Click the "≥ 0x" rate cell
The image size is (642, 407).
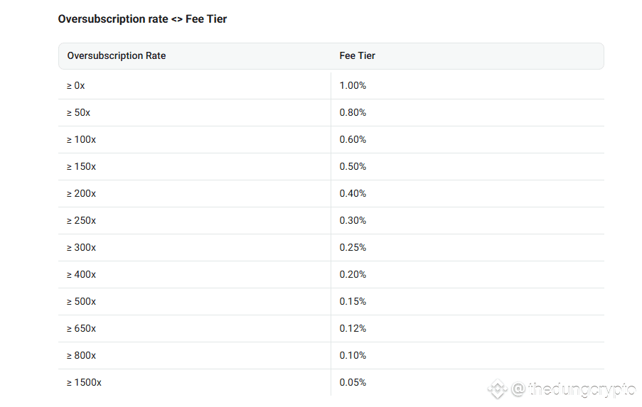point(76,85)
